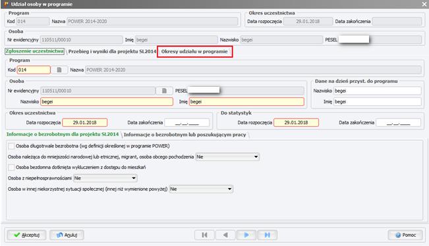Check Osoba długotrwale bezrobotna checkbox
The height and width of the screenshot is (246, 429).
click(11, 146)
